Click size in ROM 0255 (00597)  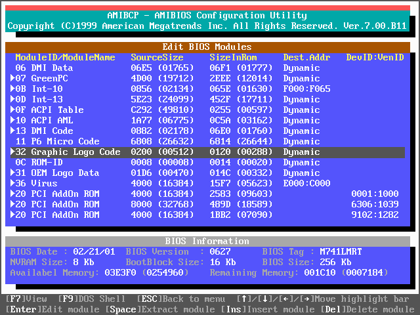click(241, 110)
